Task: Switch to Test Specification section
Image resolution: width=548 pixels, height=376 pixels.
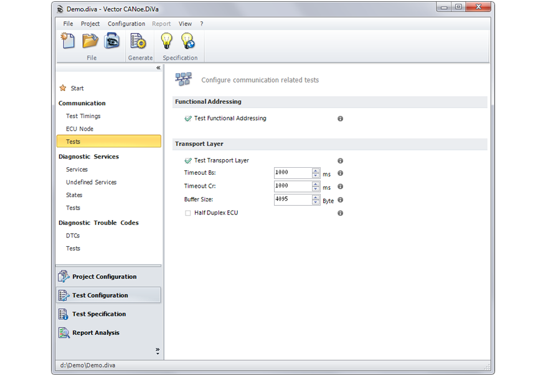Action: (x=108, y=314)
